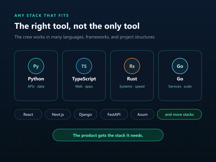
Task: Select the React pill
Action: click(x=28, y=114)
